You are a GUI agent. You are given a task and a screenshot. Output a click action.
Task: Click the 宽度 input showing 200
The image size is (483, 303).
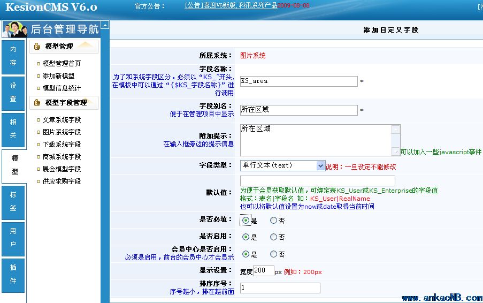(263, 271)
